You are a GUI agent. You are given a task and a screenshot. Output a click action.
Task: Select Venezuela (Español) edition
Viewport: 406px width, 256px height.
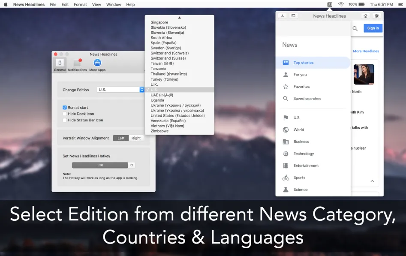coord(180,121)
